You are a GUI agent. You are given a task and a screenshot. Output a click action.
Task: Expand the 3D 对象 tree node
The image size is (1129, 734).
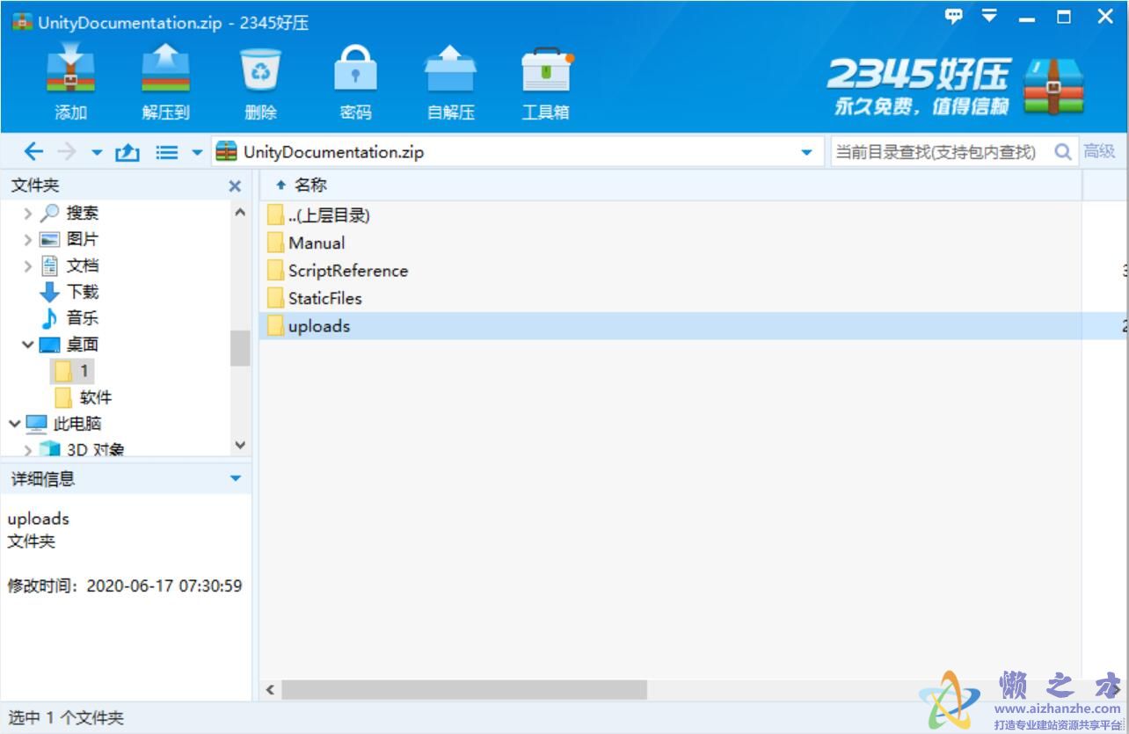28,450
